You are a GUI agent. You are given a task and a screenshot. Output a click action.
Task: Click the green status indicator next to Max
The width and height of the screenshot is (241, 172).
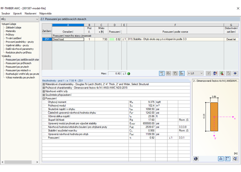click(x=129, y=74)
